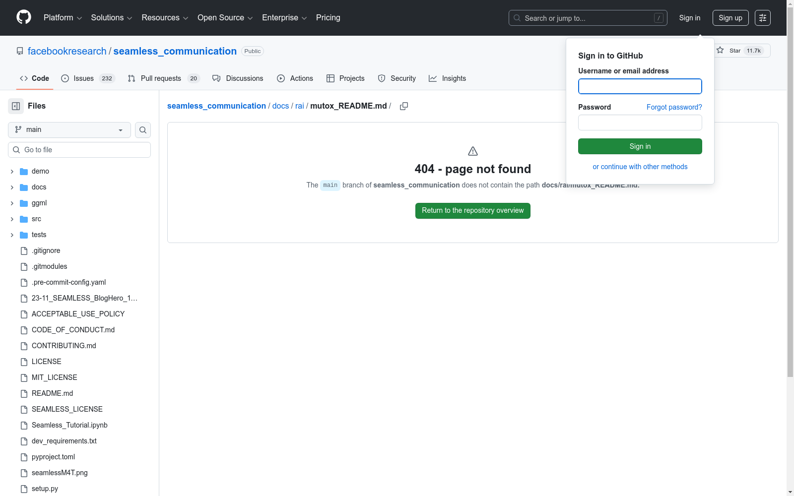Open the Projects tab
The height and width of the screenshot is (496, 794).
coord(345,78)
